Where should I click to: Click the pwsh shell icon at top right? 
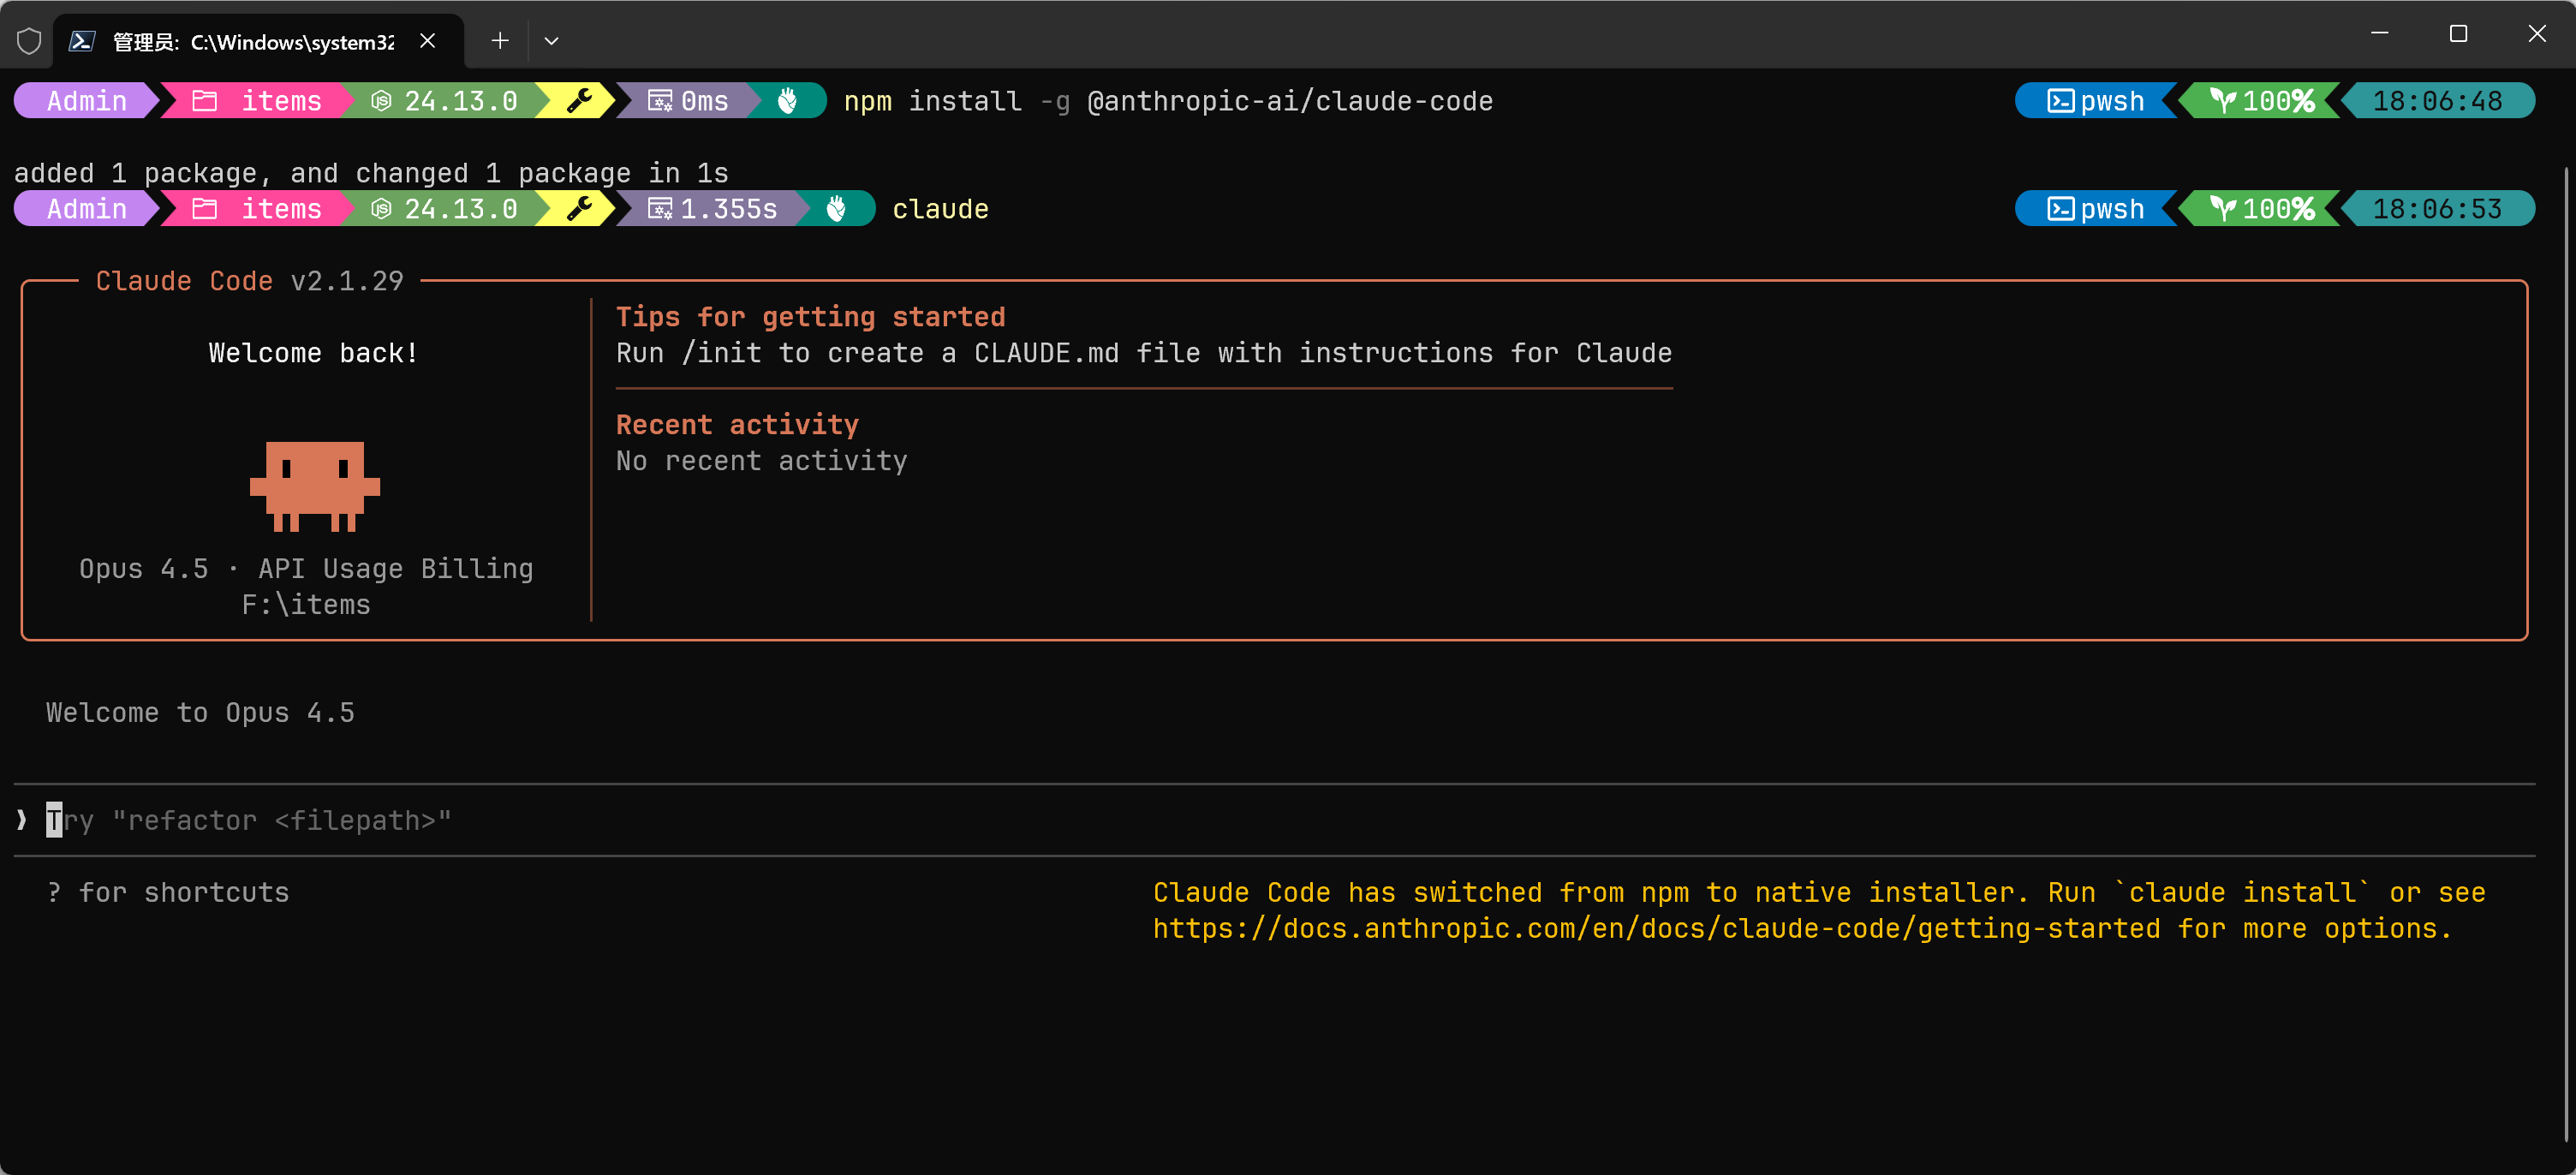tap(2060, 101)
